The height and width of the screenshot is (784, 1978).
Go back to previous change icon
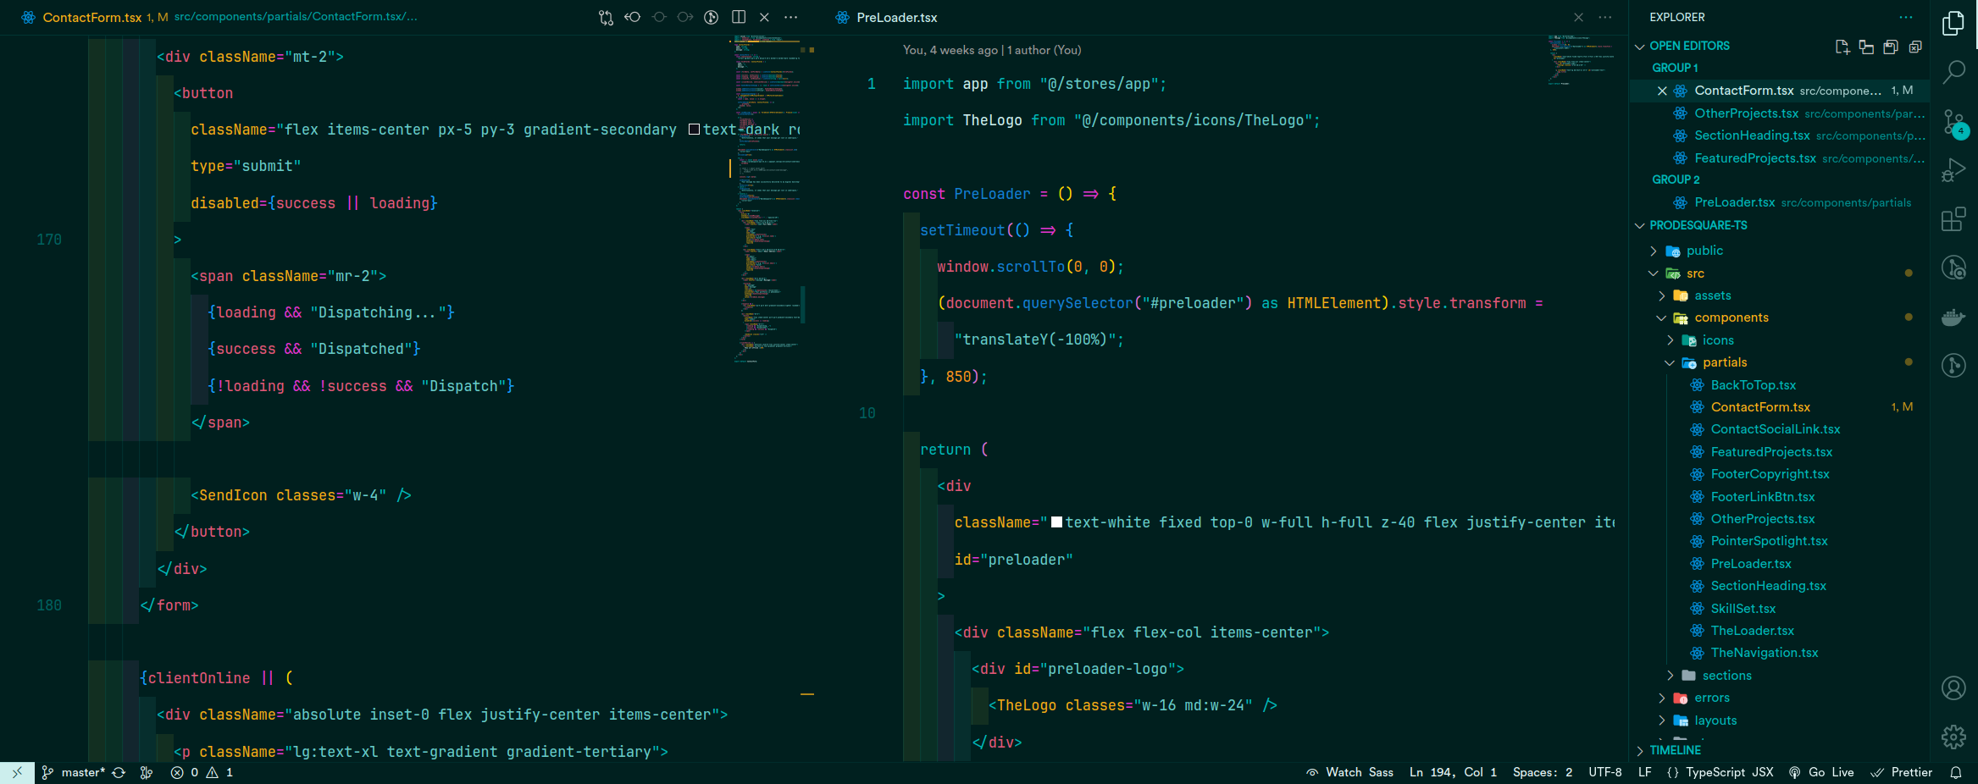point(633,17)
